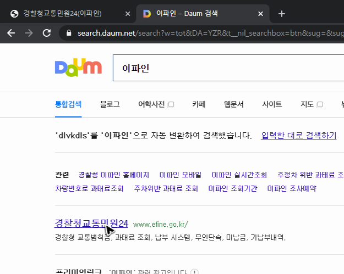
Task: Click the browser forward arrow
Action: [29, 33]
